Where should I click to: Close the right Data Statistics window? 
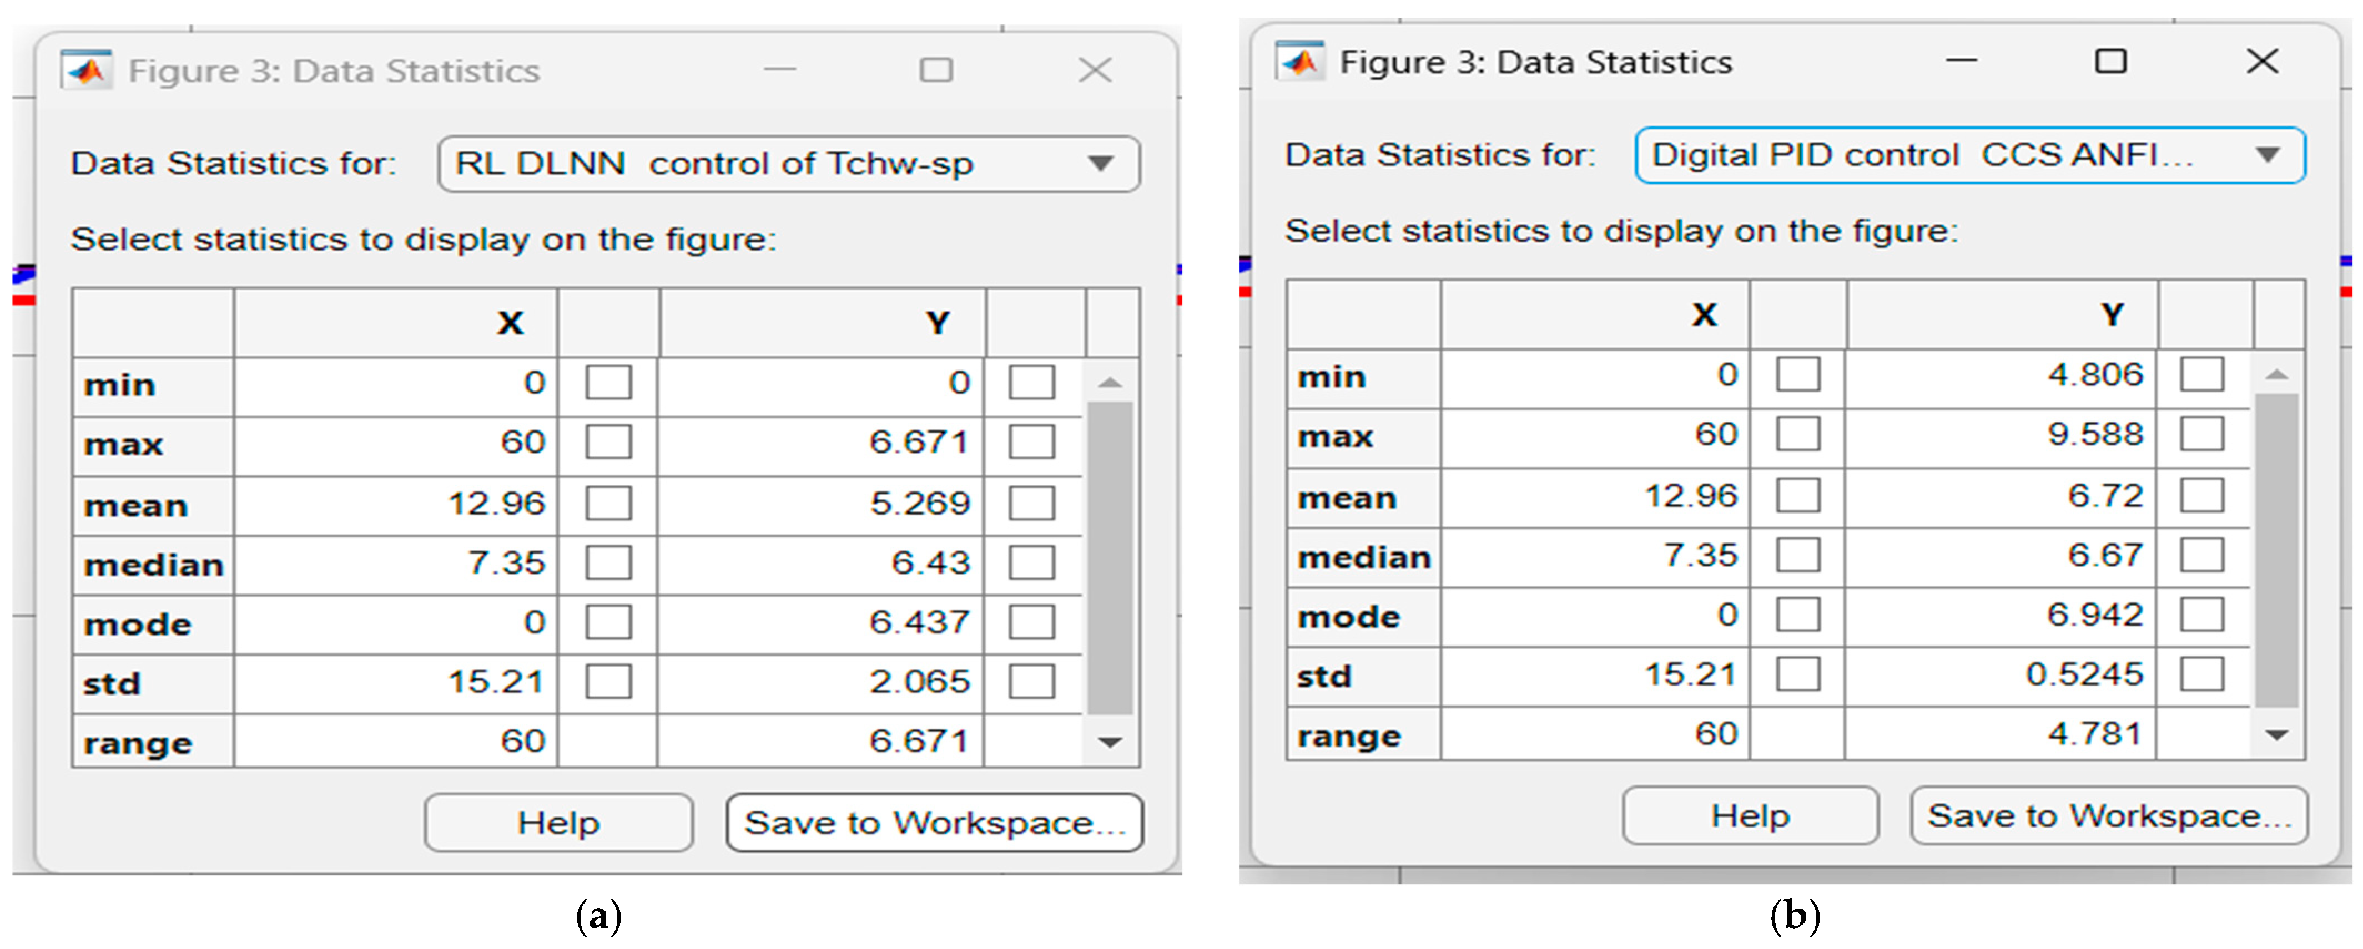pyautogui.click(x=2262, y=62)
